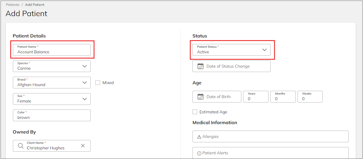The width and height of the screenshot is (363, 159).
Task: Click the Weeks age field
Action: [x=310, y=97]
